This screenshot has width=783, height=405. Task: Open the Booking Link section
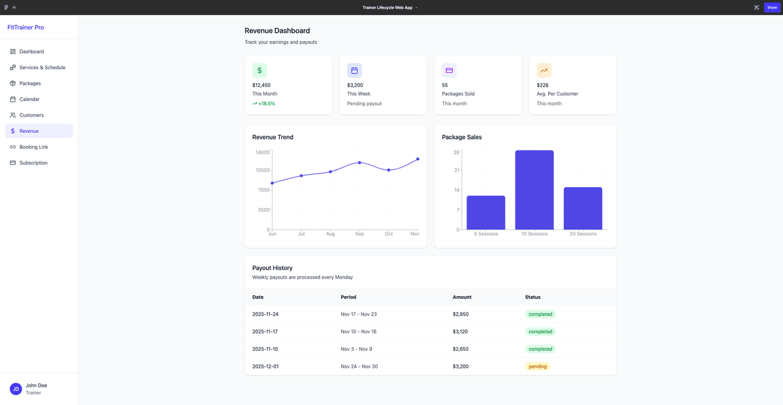click(x=13, y=147)
